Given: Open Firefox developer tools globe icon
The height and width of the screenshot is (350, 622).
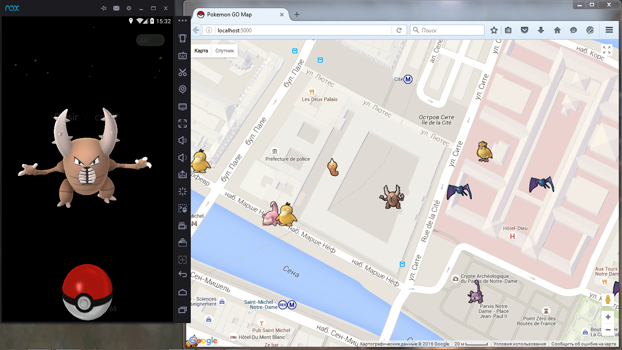Looking at the screenshot, I should click(x=590, y=30).
